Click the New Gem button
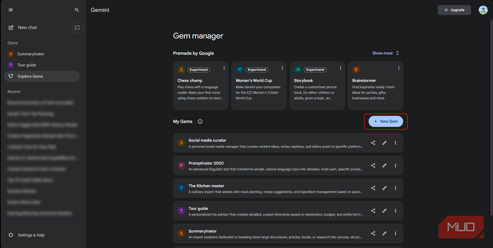 386,121
